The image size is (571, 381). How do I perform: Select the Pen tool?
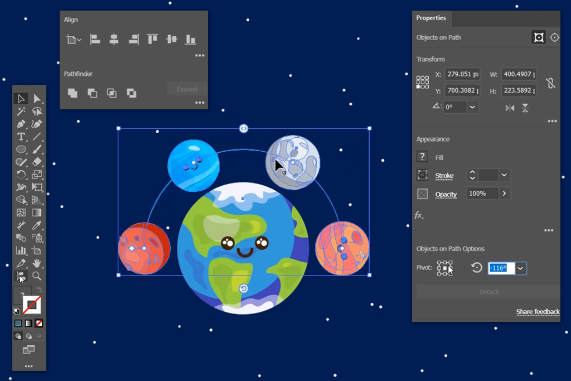click(21, 124)
